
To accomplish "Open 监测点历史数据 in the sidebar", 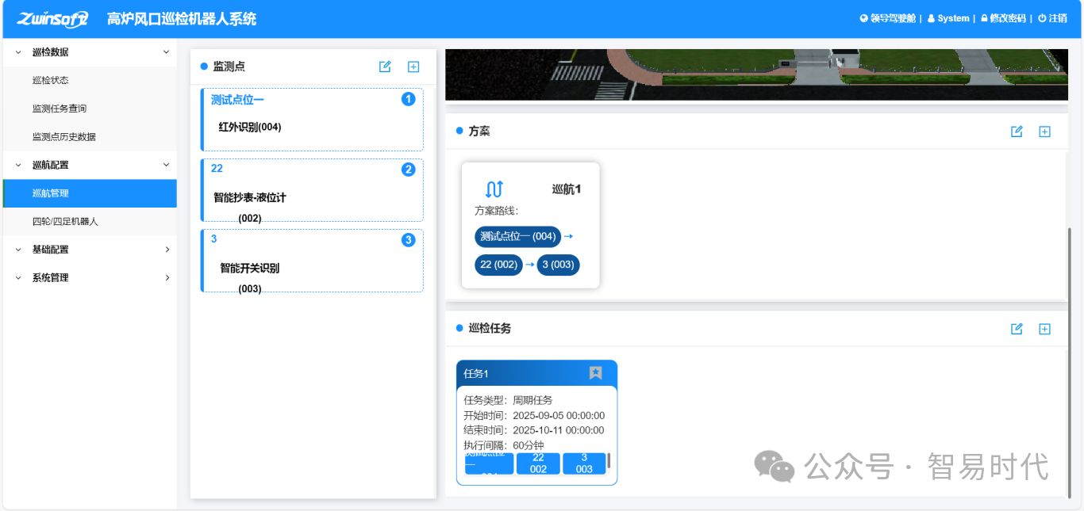I will [63, 136].
